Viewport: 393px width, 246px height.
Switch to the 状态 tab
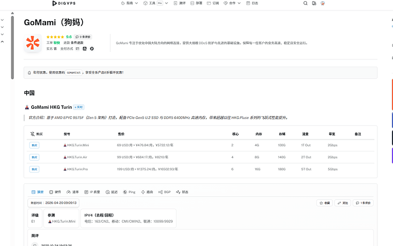point(182,192)
